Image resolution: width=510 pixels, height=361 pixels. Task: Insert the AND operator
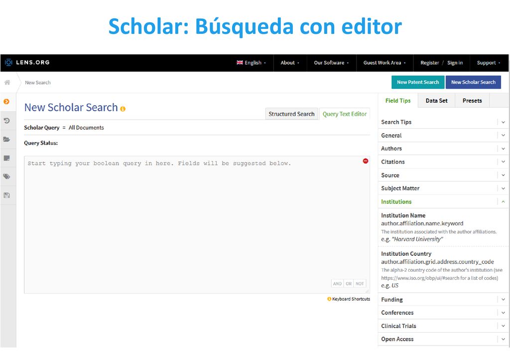point(337,284)
